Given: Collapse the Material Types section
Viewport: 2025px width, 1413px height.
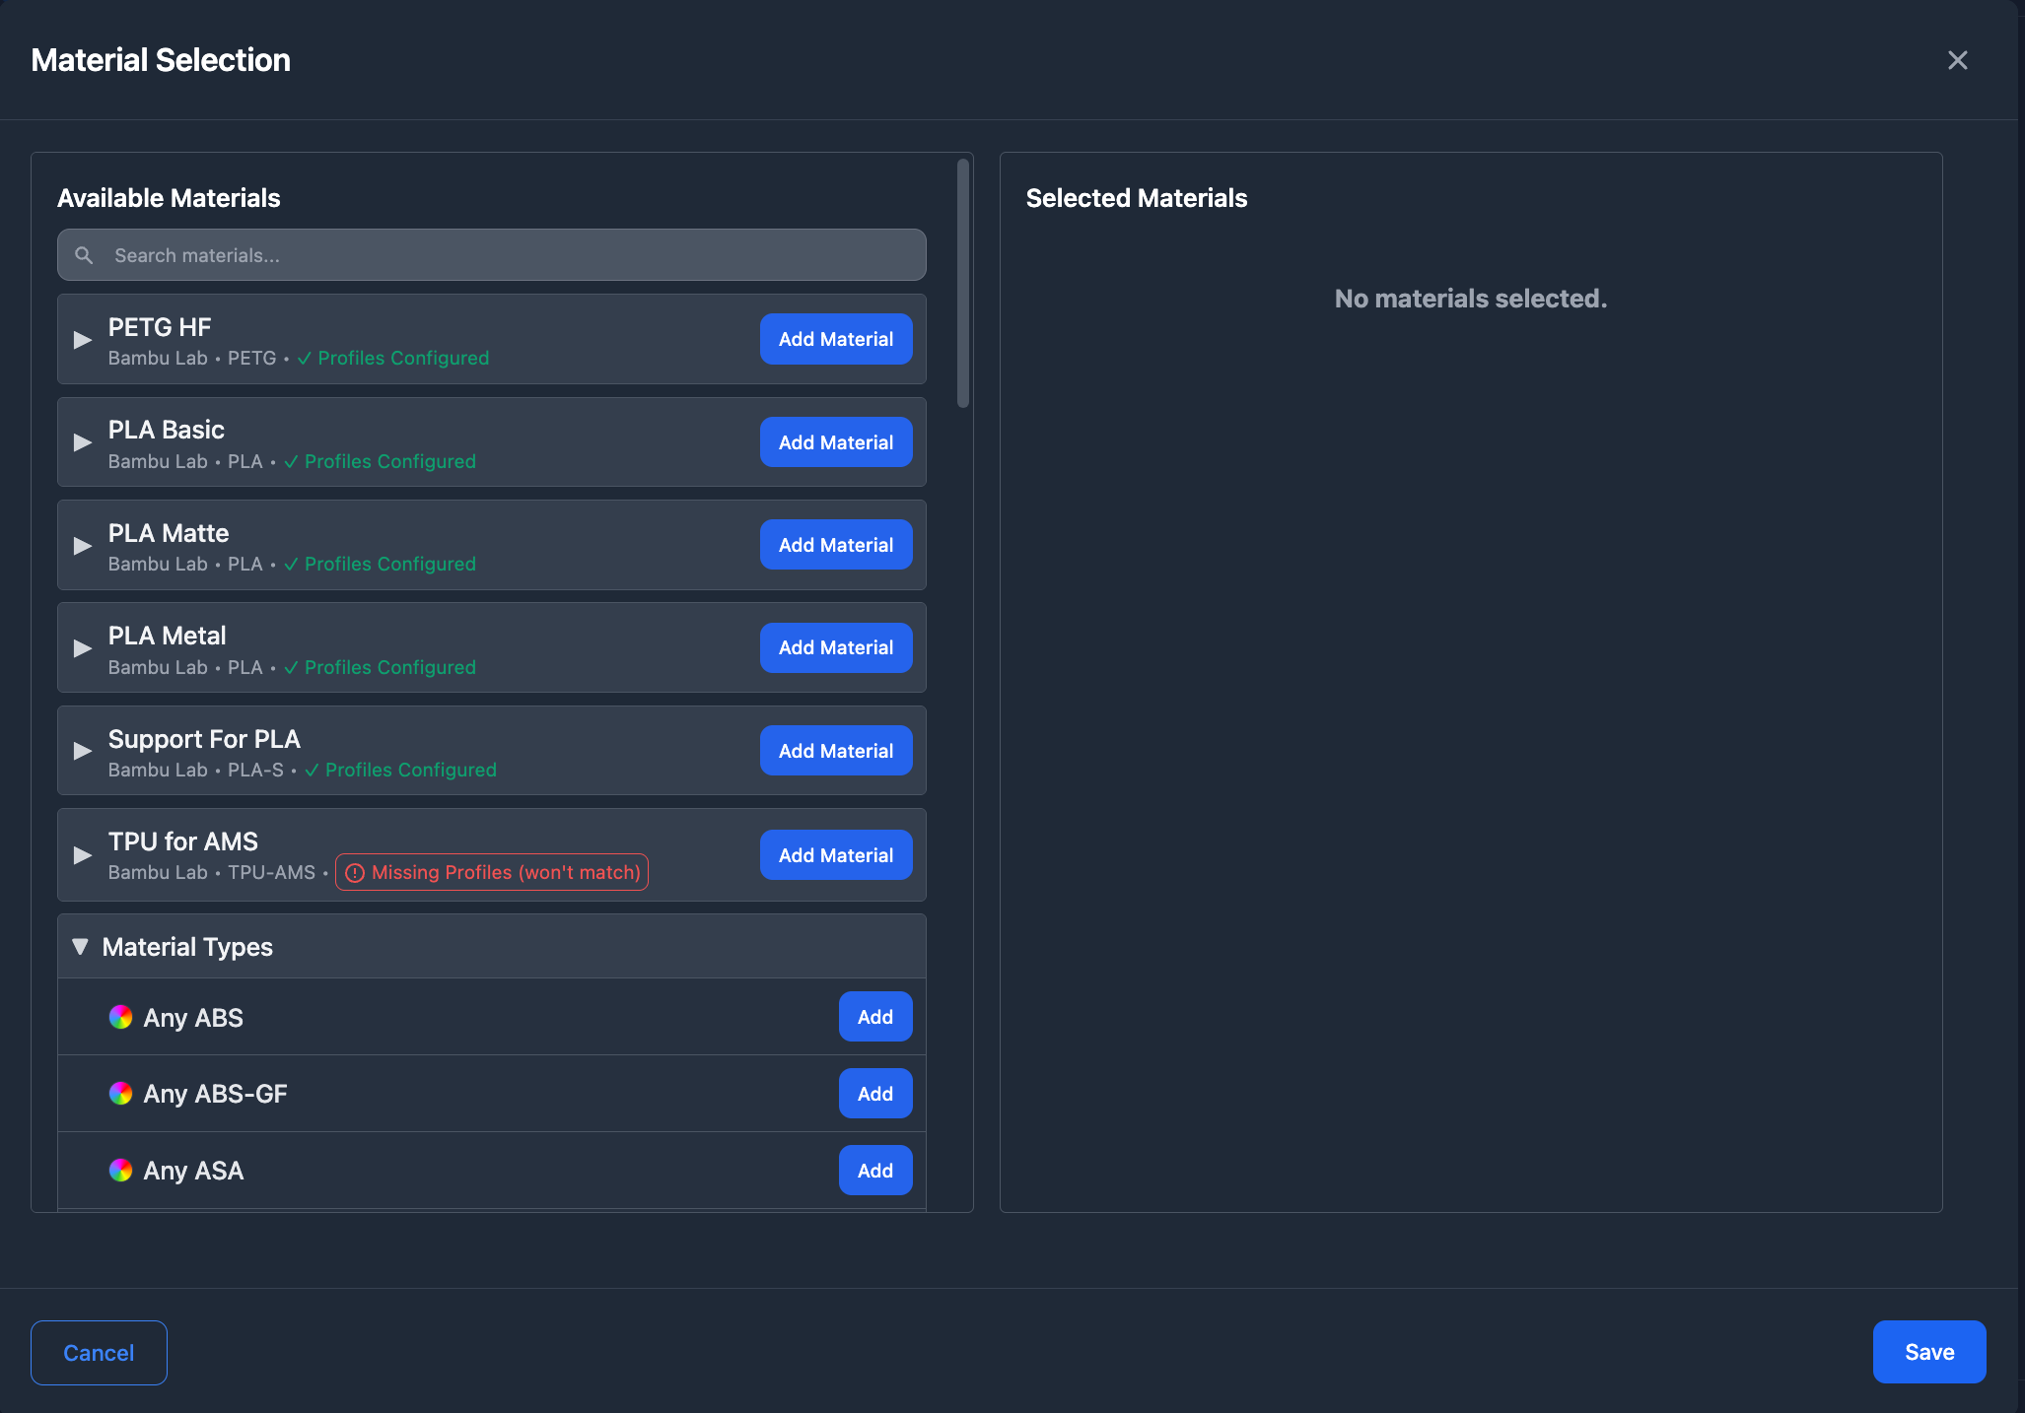Looking at the screenshot, I should point(81,947).
